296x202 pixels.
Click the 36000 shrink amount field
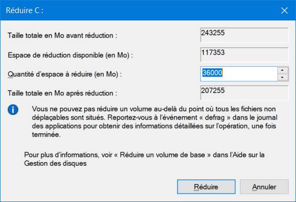[x=238, y=73]
